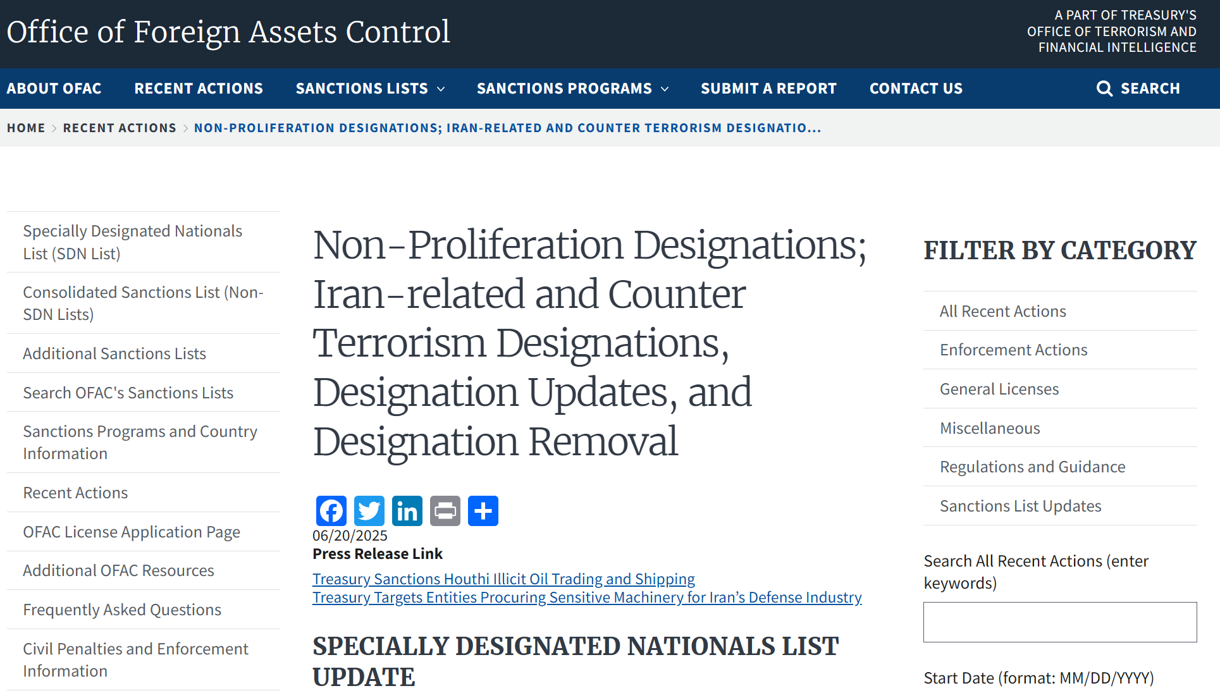The width and height of the screenshot is (1220, 693).
Task: Click the Twitter share icon
Action: point(369,511)
